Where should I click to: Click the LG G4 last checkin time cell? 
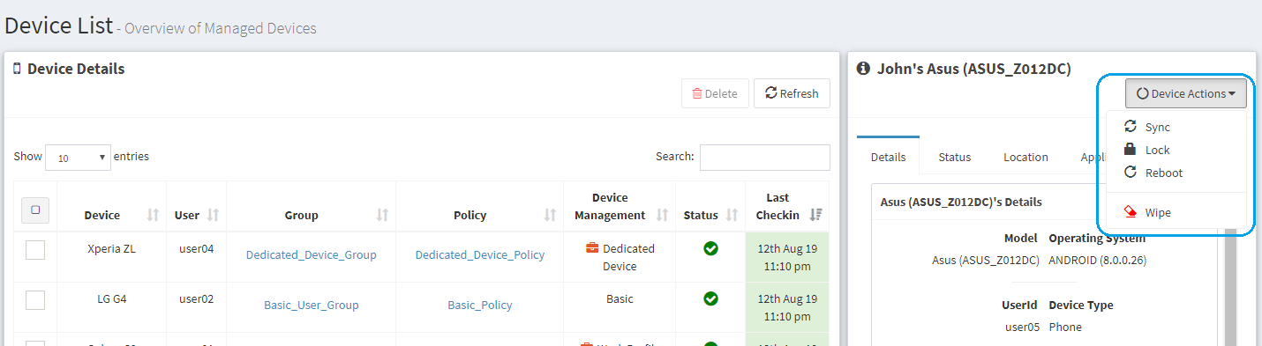pyautogui.click(x=787, y=307)
